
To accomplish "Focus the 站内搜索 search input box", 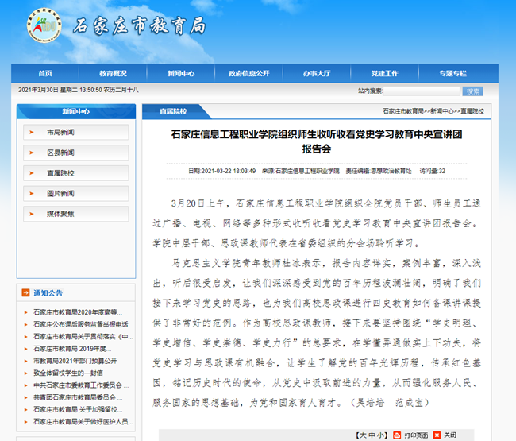I will pos(421,91).
